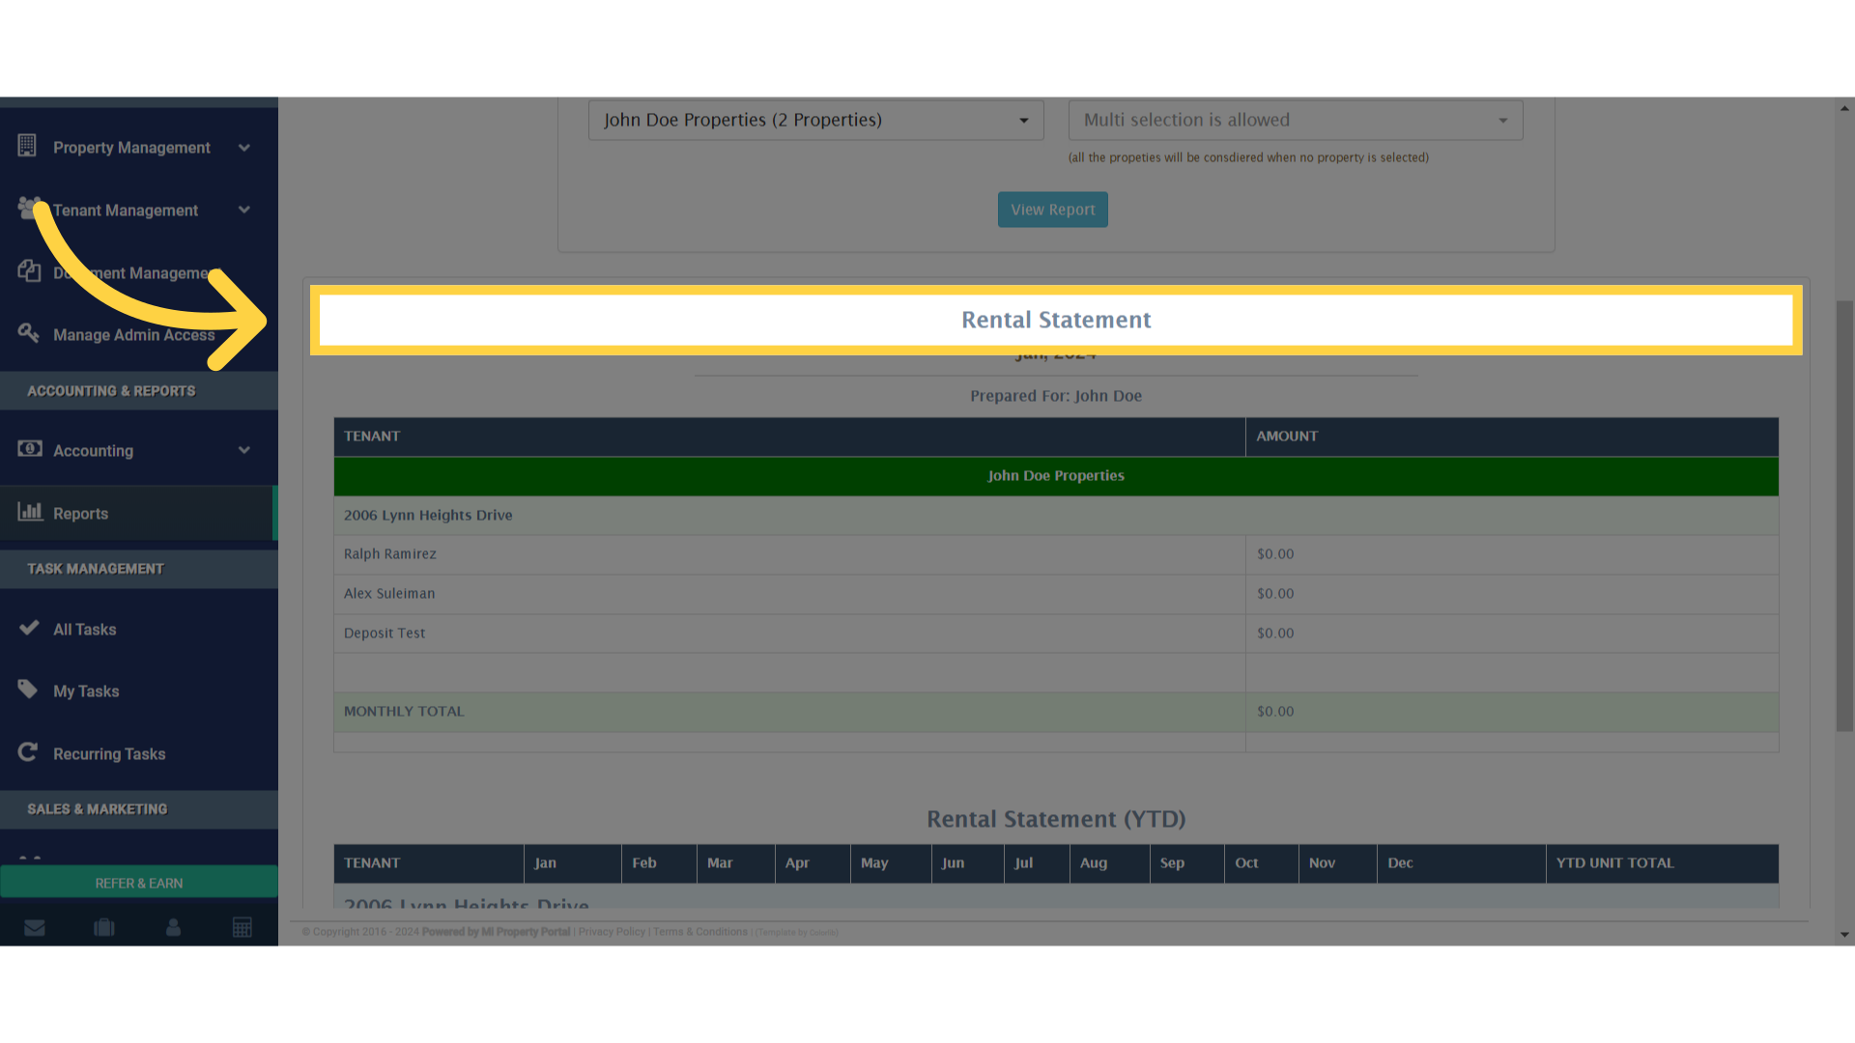Select the Property Management sidebar icon
1855x1043 pixels.
click(29, 147)
